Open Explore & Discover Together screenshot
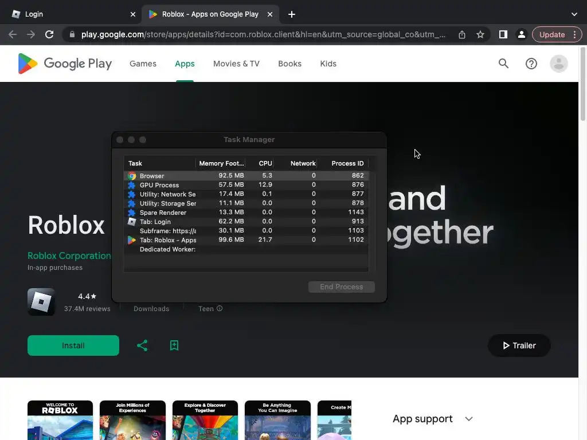Screen dimensions: 587x440 click(x=205, y=420)
